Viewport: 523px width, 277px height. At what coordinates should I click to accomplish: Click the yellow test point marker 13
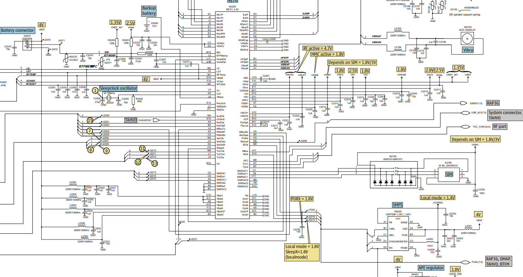click(155, 163)
